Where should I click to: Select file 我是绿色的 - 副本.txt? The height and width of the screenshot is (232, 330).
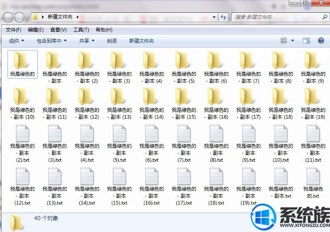(x=281, y=183)
